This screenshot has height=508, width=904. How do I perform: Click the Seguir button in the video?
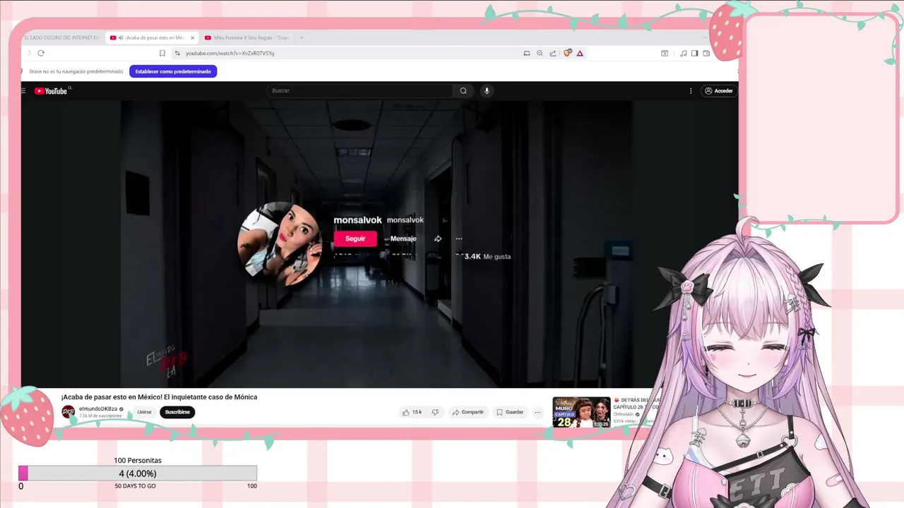tap(355, 238)
